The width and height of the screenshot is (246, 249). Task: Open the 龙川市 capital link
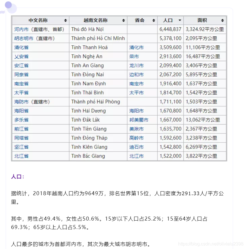(136, 66)
